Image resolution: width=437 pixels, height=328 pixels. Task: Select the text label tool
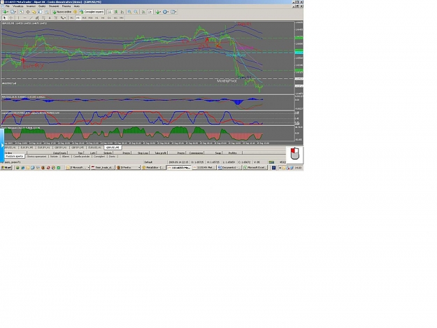56,18
